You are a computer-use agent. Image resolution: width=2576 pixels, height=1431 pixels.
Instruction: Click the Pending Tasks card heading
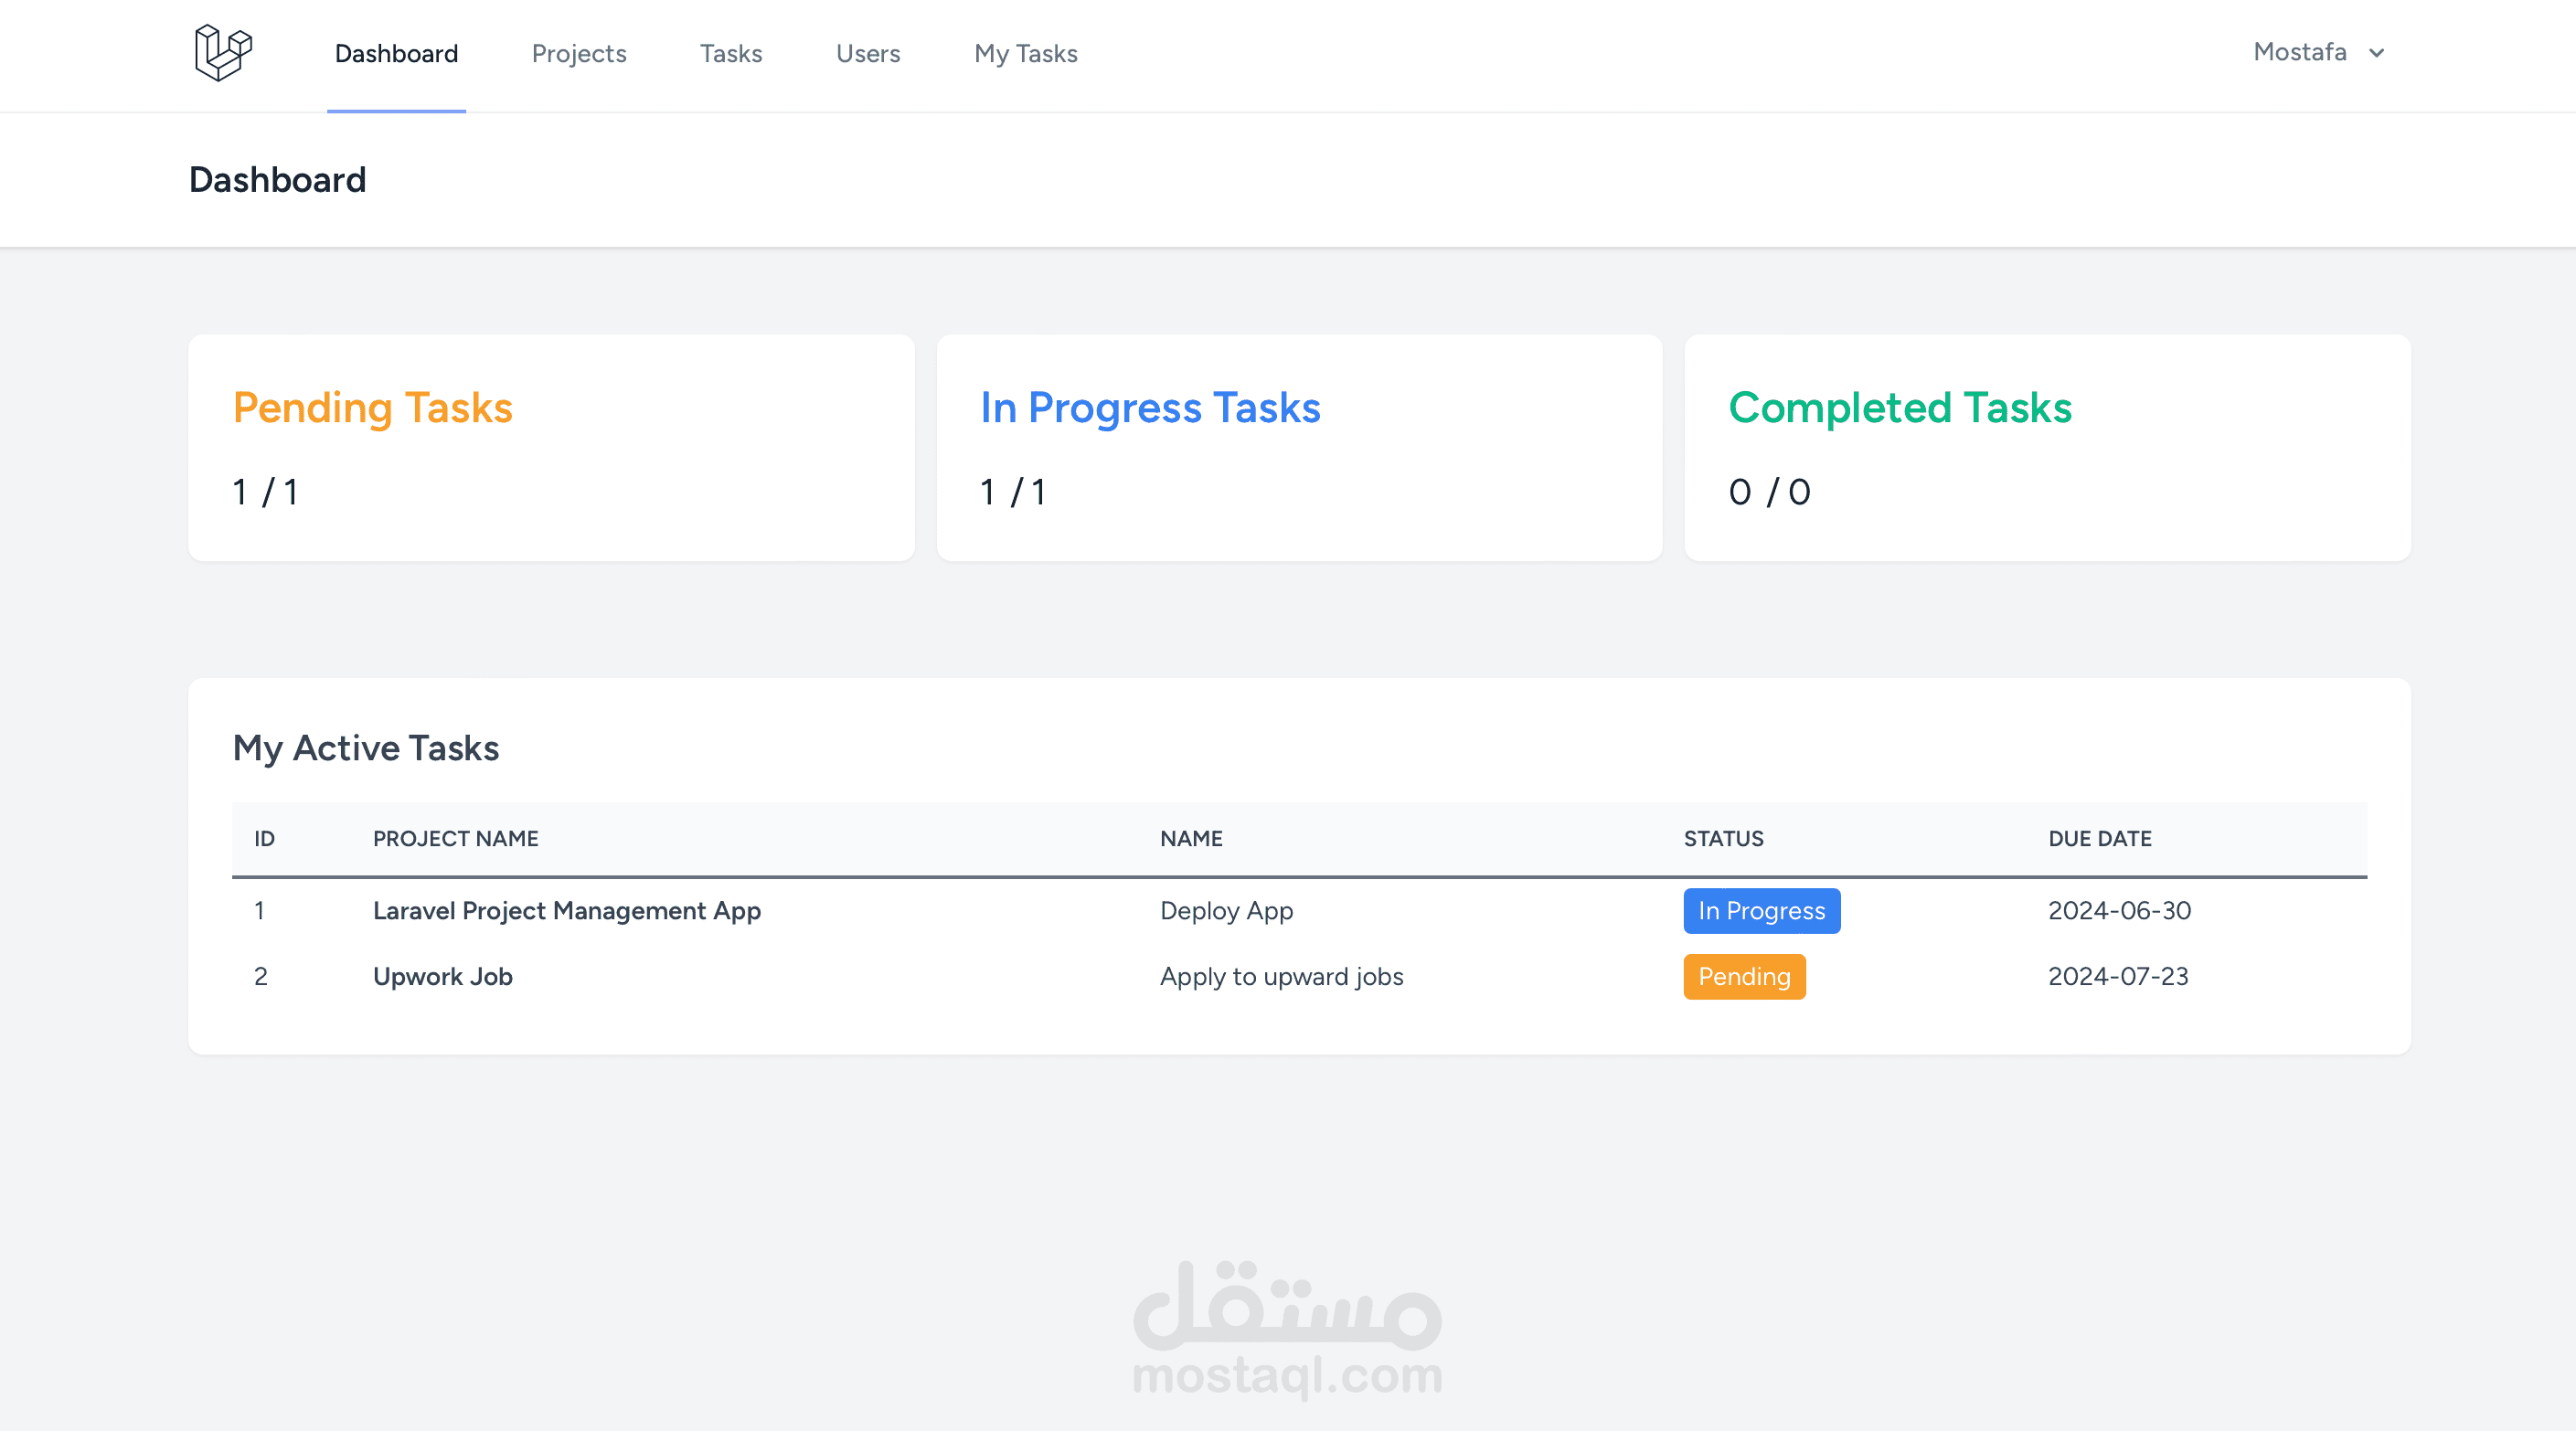[372, 408]
